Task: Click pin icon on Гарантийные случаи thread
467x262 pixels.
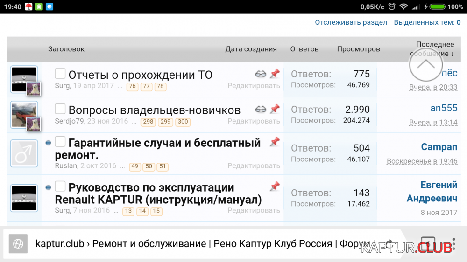Action: (x=275, y=141)
